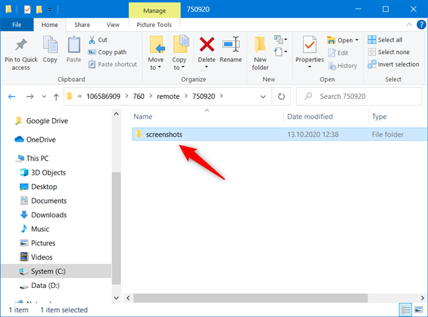Switch to Large icons view in status bar
The width and height of the screenshot is (428, 317).
click(x=419, y=310)
